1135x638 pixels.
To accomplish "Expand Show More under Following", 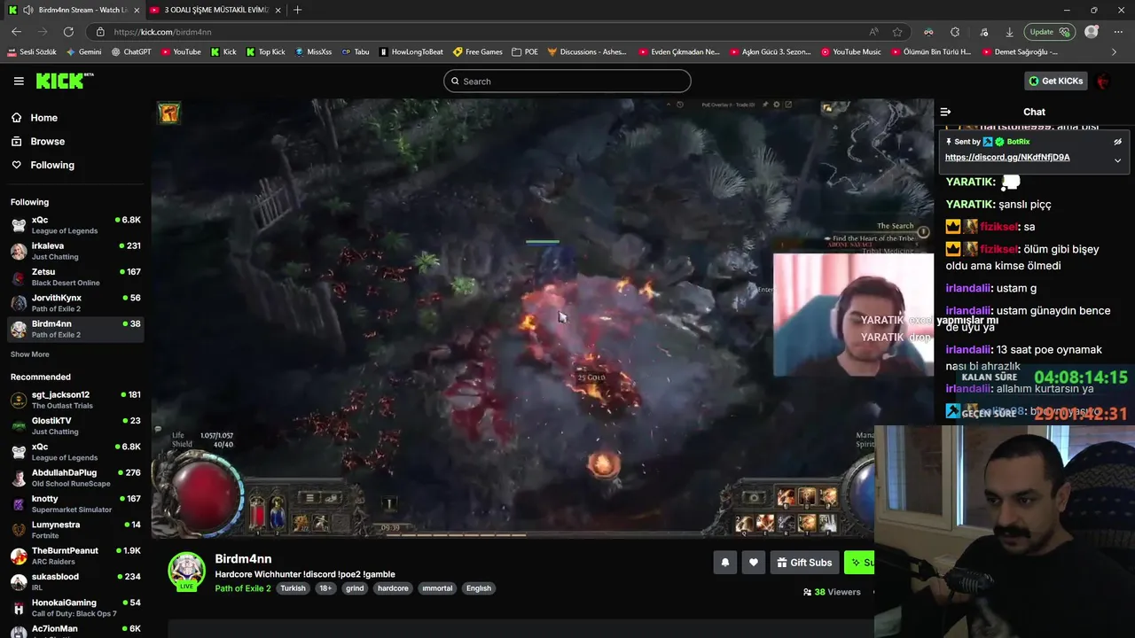I will pos(29,354).
